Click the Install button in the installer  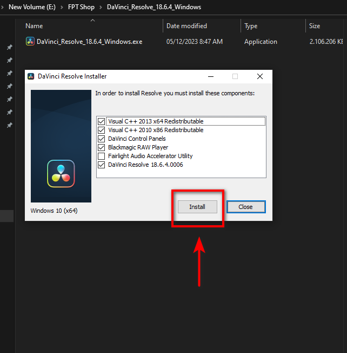click(197, 207)
